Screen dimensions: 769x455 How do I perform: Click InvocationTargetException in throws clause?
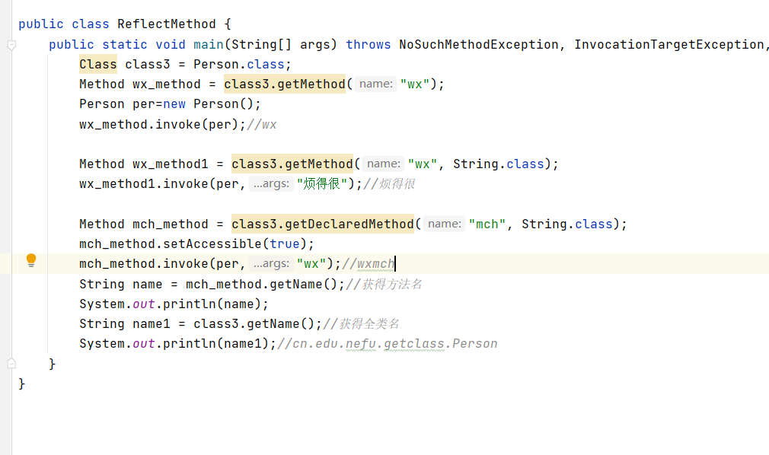(669, 45)
